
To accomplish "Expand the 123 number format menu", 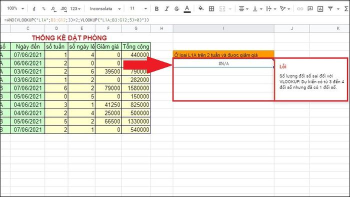I will pyautogui.click(x=75, y=8).
